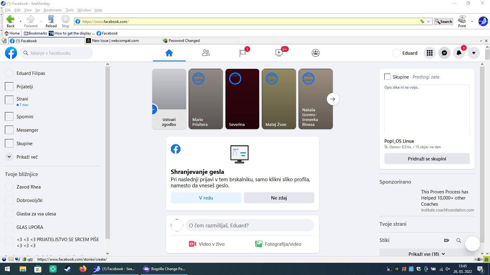Image resolution: width=490 pixels, height=275 pixels.
Task: Open the Messenger chat icon
Action: [x=444, y=53]
